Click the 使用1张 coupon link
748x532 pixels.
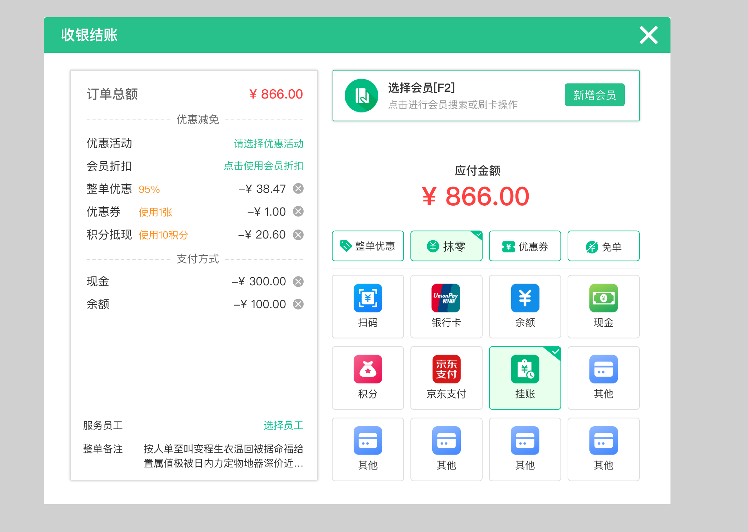(155, 212)
